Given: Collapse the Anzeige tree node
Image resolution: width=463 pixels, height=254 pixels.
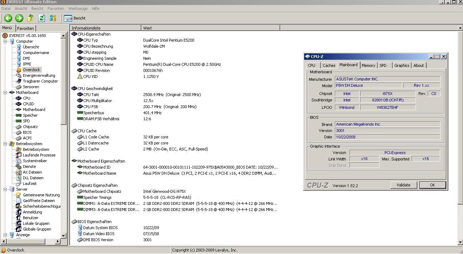Looking at the screenshot, I should [x=5, y=235].
